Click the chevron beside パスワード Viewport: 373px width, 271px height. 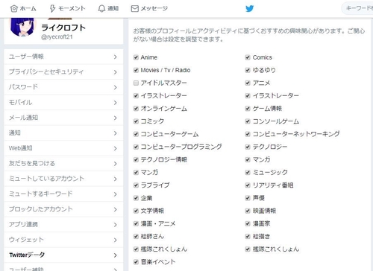tap(115, 87)
